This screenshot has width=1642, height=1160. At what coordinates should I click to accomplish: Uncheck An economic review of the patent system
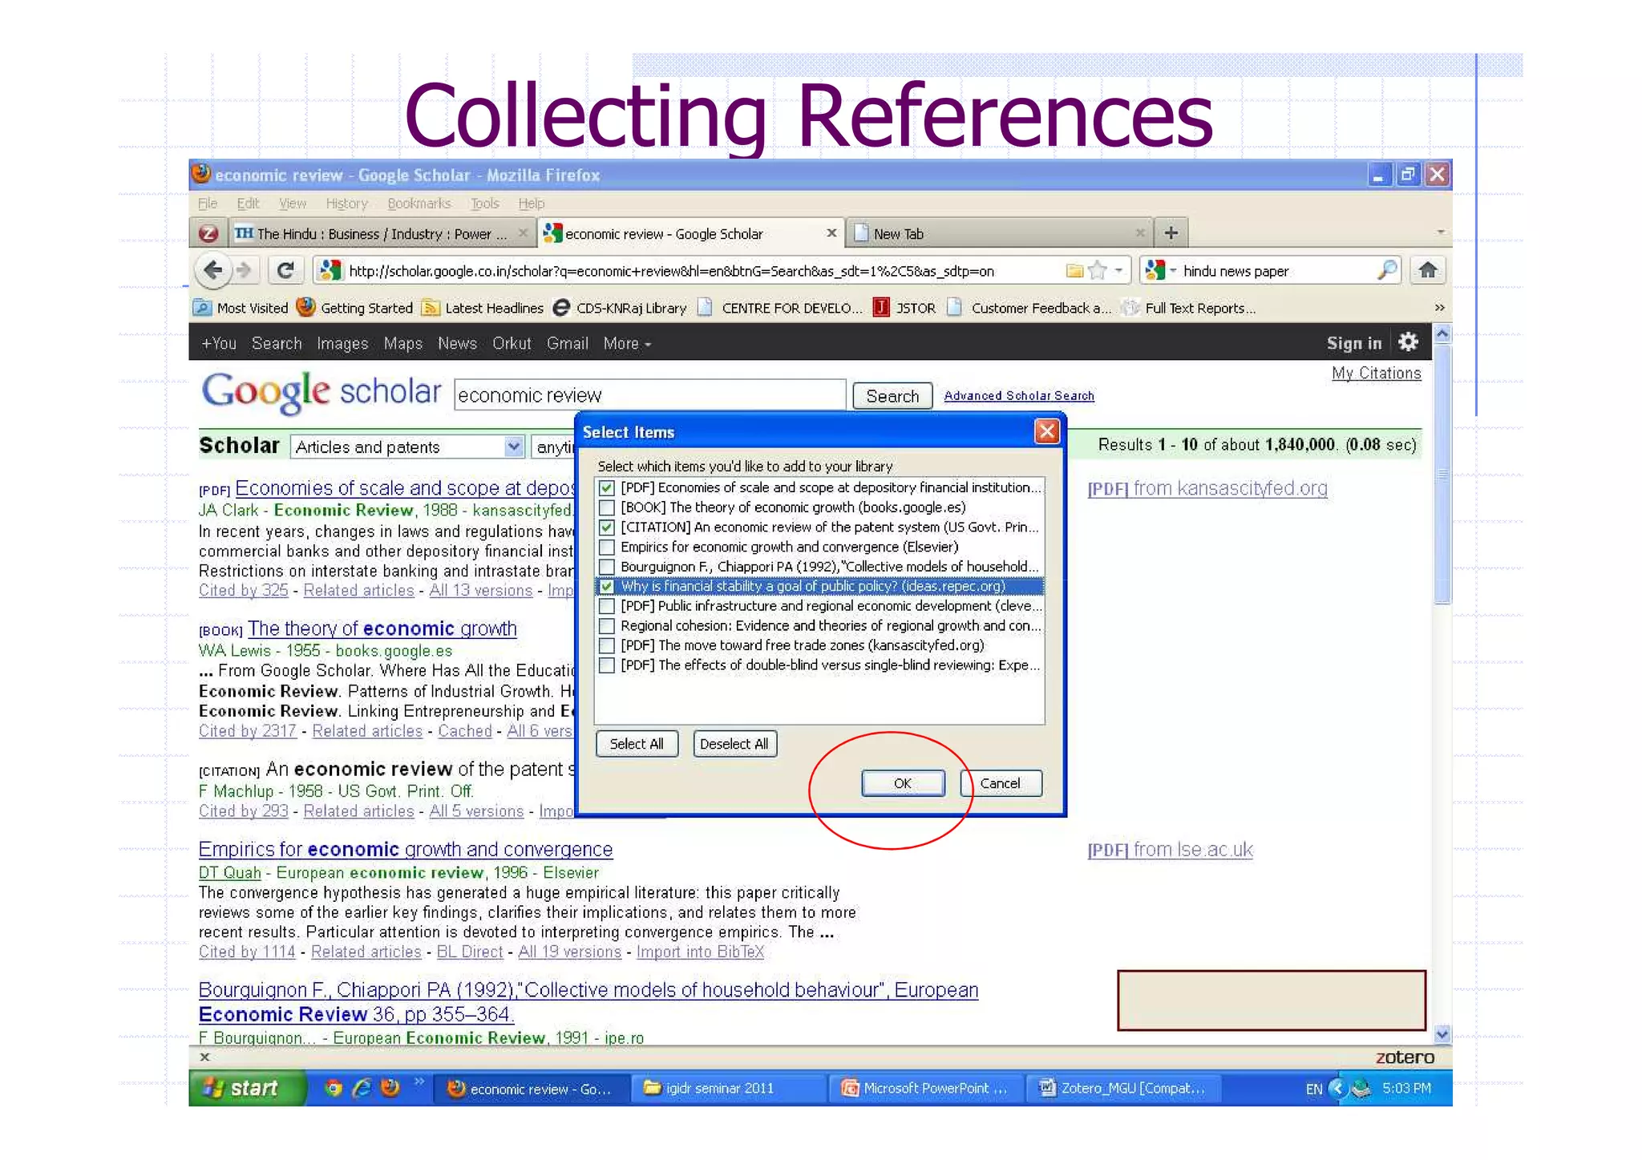(x=607, y=527)
